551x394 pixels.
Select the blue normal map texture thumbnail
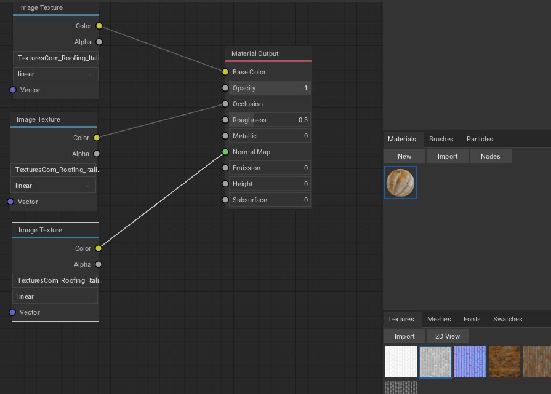(x=470, y=361)
